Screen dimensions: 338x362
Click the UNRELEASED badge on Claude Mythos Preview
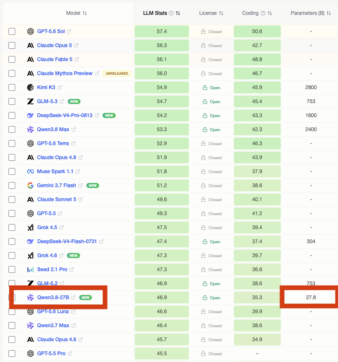[117, 73]
